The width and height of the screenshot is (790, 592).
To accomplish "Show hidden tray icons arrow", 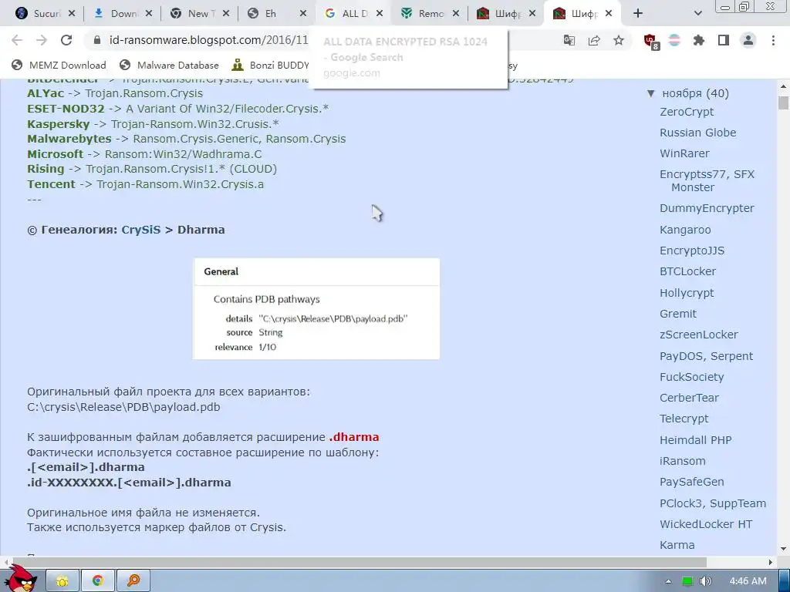I will (x=668, y=581).
